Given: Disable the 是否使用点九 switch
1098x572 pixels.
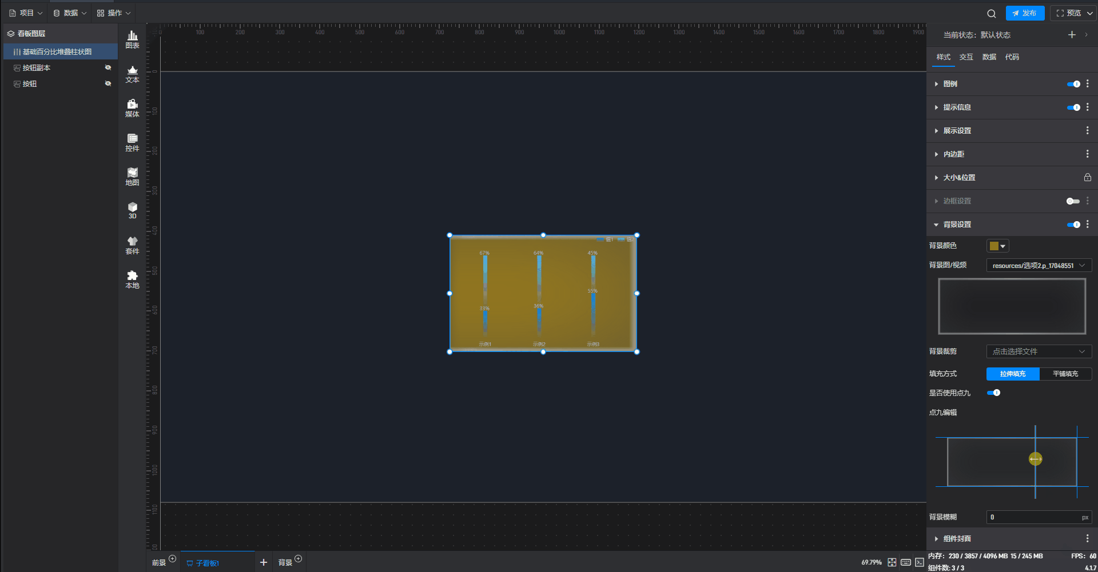Looking at the screenshot, I should 993,393.
